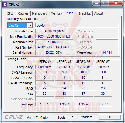Click the CPU-Z purple Z title icon

click(5, 4)
